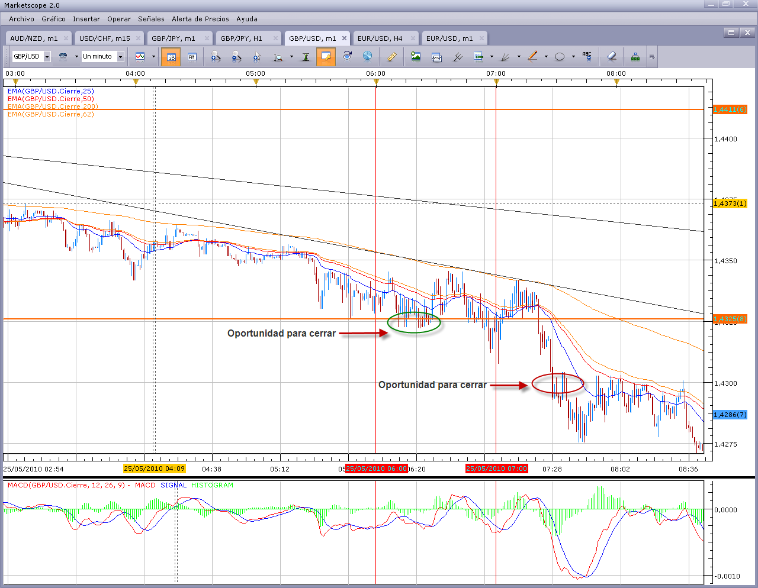Click the EMA(GBP/USD.Cierre,50) legend label
This screenshot has height=588, width=758.
coord(50,99)
